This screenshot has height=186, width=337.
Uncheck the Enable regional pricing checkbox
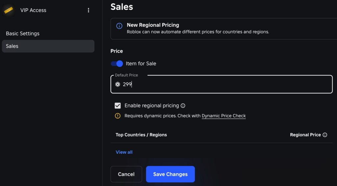(117, 106)
